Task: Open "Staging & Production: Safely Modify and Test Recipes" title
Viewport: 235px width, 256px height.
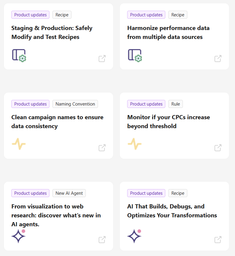Action: tap(52, 33)
